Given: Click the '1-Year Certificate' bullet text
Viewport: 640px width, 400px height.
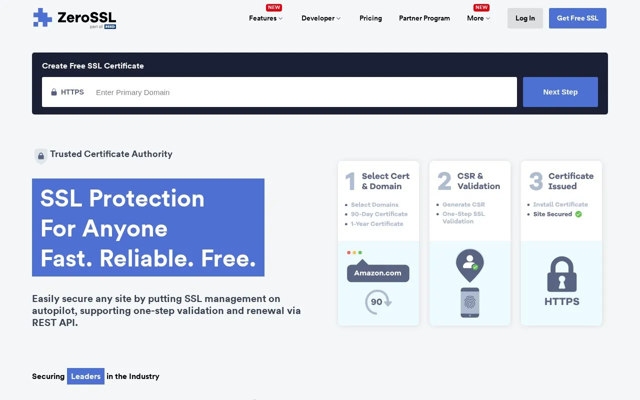Looking at the screenshot, I should click(x=377, y=223).
